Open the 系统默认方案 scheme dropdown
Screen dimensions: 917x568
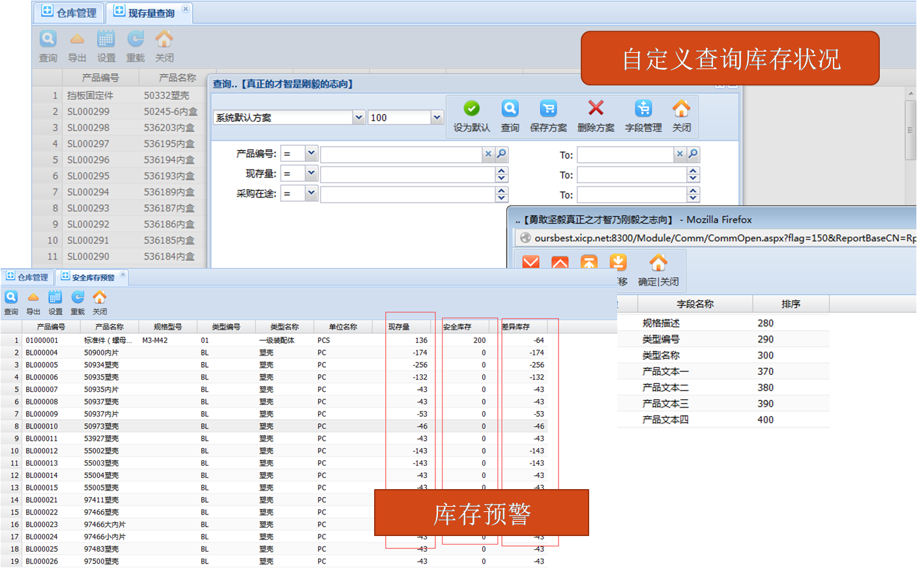pyautogui.click(x=358, y=117)
